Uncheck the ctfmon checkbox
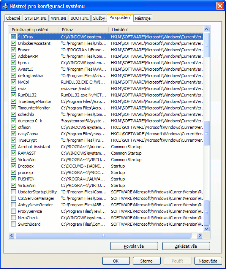Viewport: 226px width, 269px height. point(13,127)
